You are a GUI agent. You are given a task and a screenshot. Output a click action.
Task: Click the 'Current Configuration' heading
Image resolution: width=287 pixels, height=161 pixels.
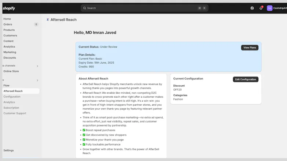pos(188,79)
